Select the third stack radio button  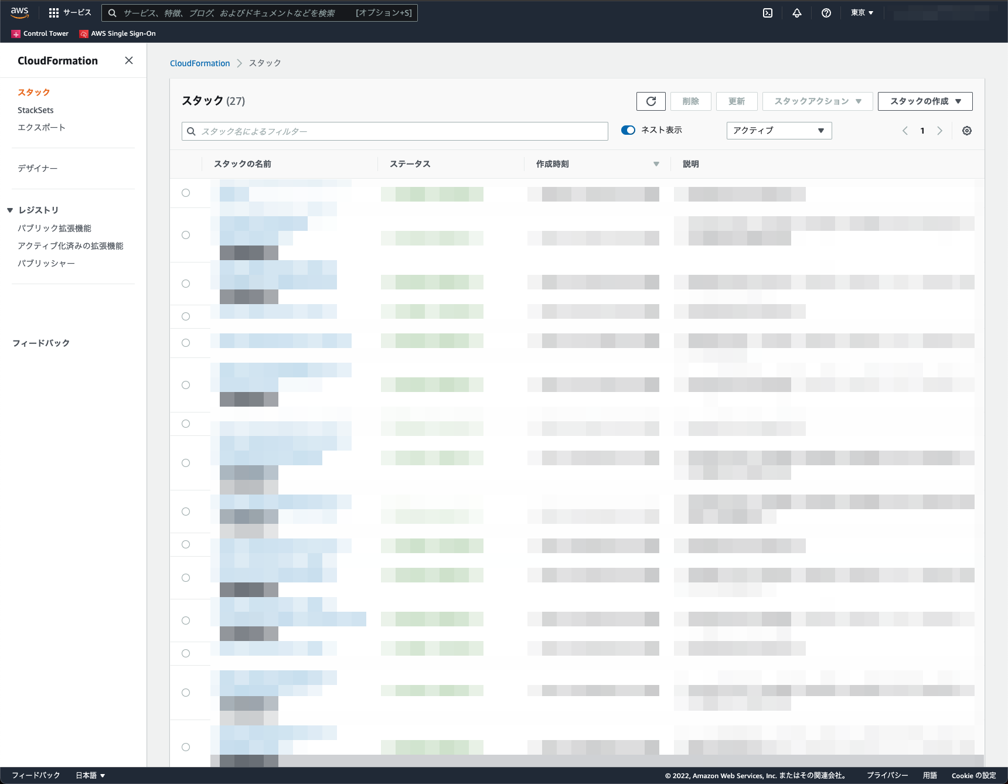pyautogui.click(x=186, y=284)
